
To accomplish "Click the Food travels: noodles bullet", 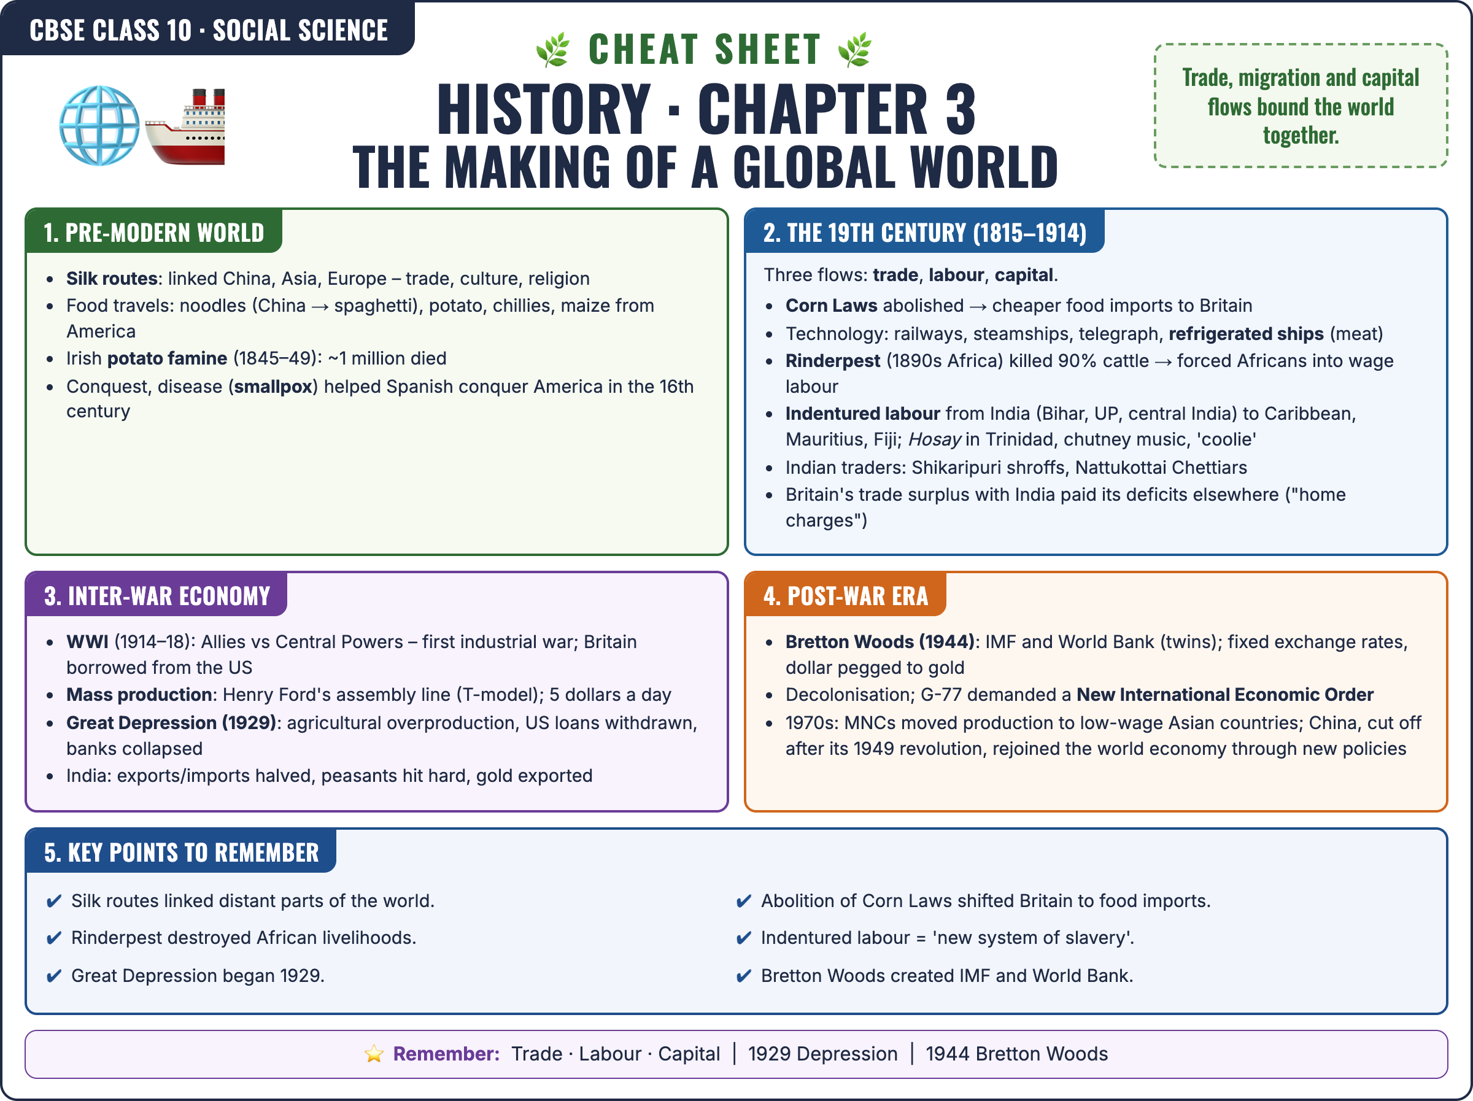I will coord(360,319).
